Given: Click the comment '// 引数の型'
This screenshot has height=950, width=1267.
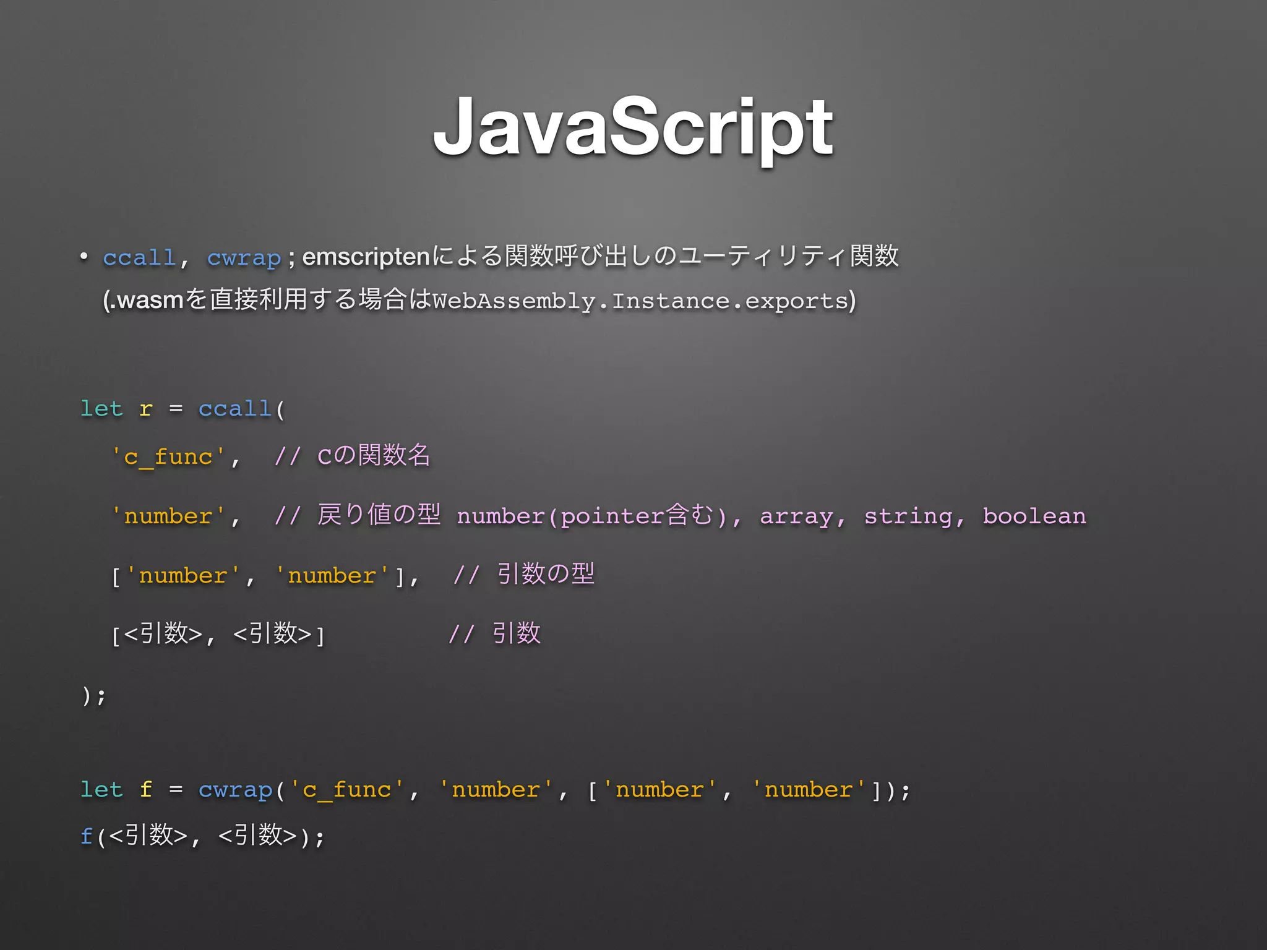Looking at the screenshot, I should [x=523, y=575].
